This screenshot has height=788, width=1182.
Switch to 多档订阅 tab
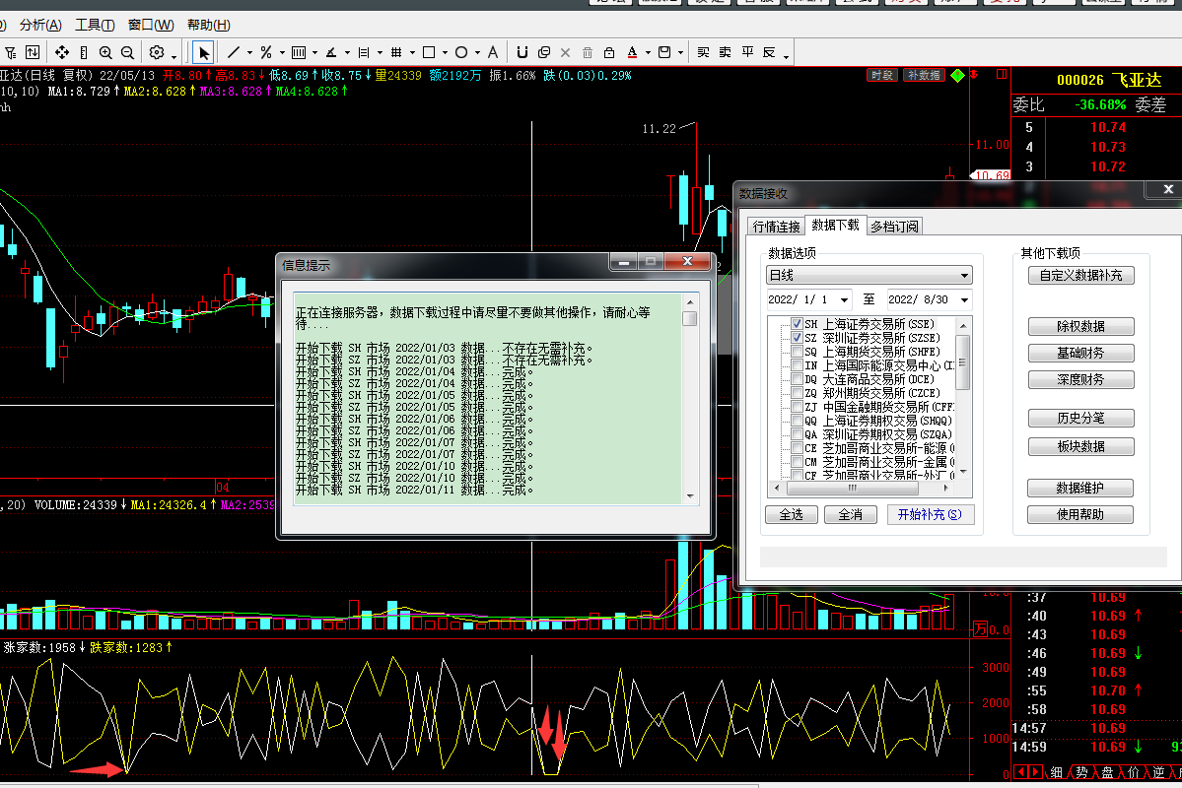point(895,226)
